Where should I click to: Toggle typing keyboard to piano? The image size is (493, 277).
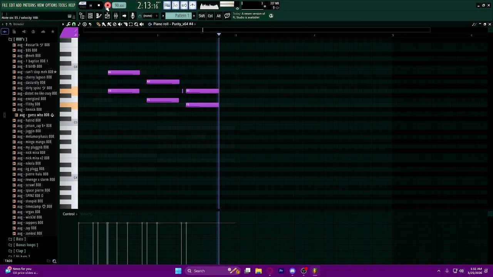click(x=167, y=5)
